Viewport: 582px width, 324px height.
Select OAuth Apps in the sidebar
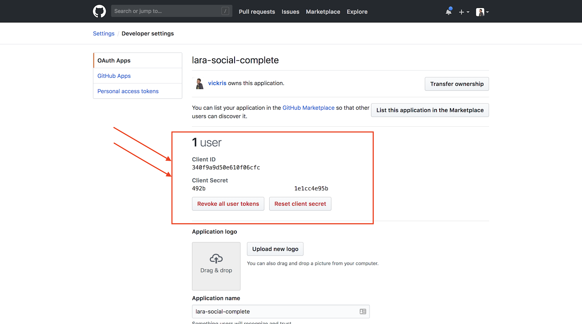pos(137,60)
